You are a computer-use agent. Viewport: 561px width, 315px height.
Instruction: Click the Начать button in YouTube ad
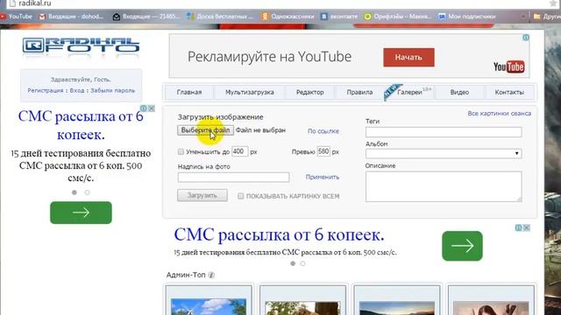pyautogui.click(x=408, y=57)
